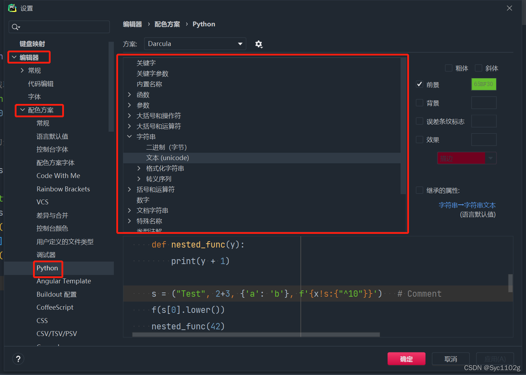Select 字体 in the sidebar
This screenshot has width=526, height=375.
click(x=34, y=97)
